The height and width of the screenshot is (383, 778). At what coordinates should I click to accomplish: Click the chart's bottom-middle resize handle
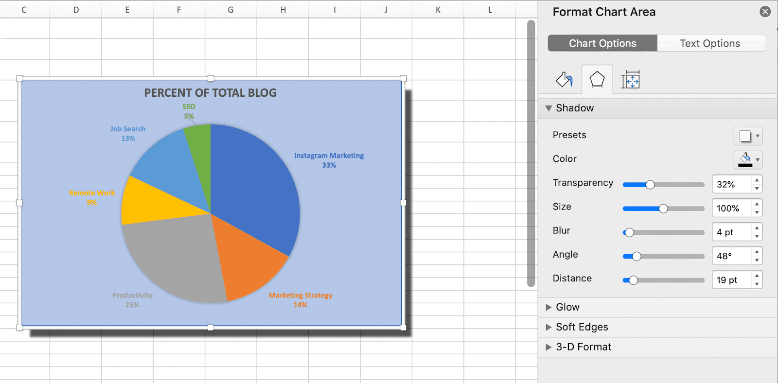coord(211,328)
